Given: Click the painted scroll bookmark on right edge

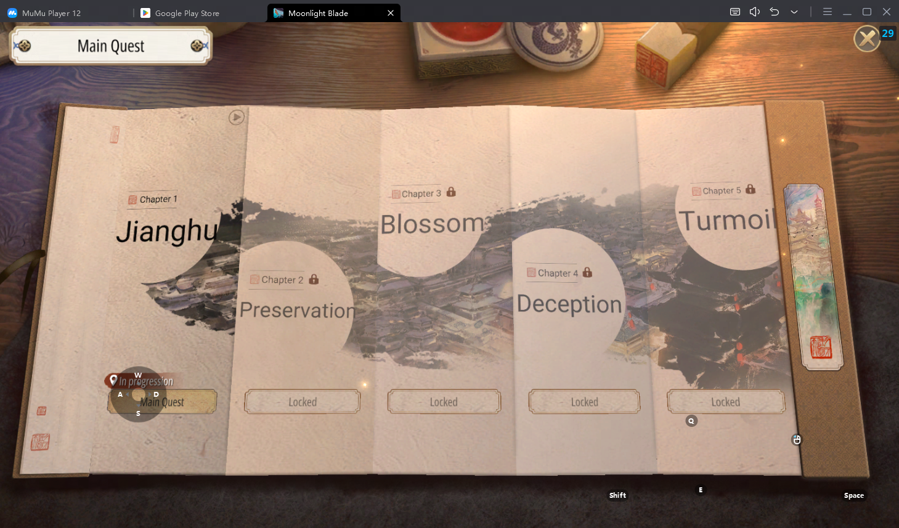Looking at the screenshot, I should click(x=813, y=277).
